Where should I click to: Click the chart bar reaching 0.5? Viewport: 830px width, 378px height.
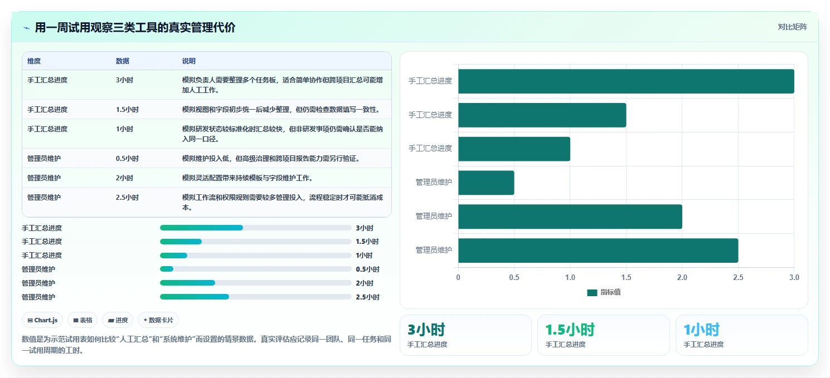(486, 183)
